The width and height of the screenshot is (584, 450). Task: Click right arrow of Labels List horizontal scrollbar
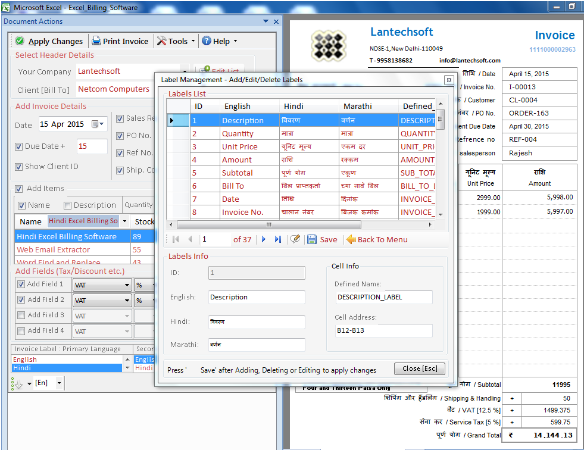coord(430,224)
